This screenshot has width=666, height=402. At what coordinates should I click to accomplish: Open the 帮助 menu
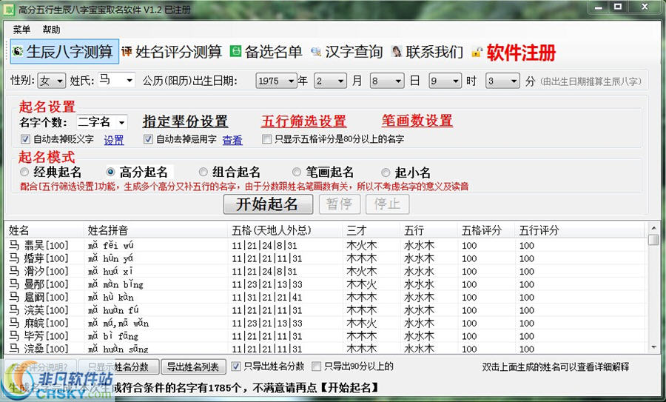51,30
